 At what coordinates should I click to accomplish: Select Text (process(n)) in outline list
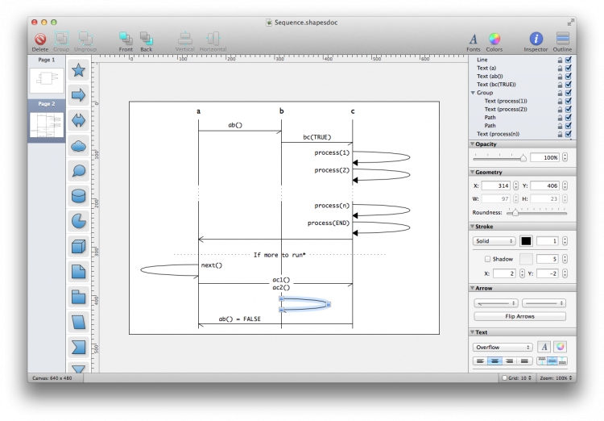498,134
